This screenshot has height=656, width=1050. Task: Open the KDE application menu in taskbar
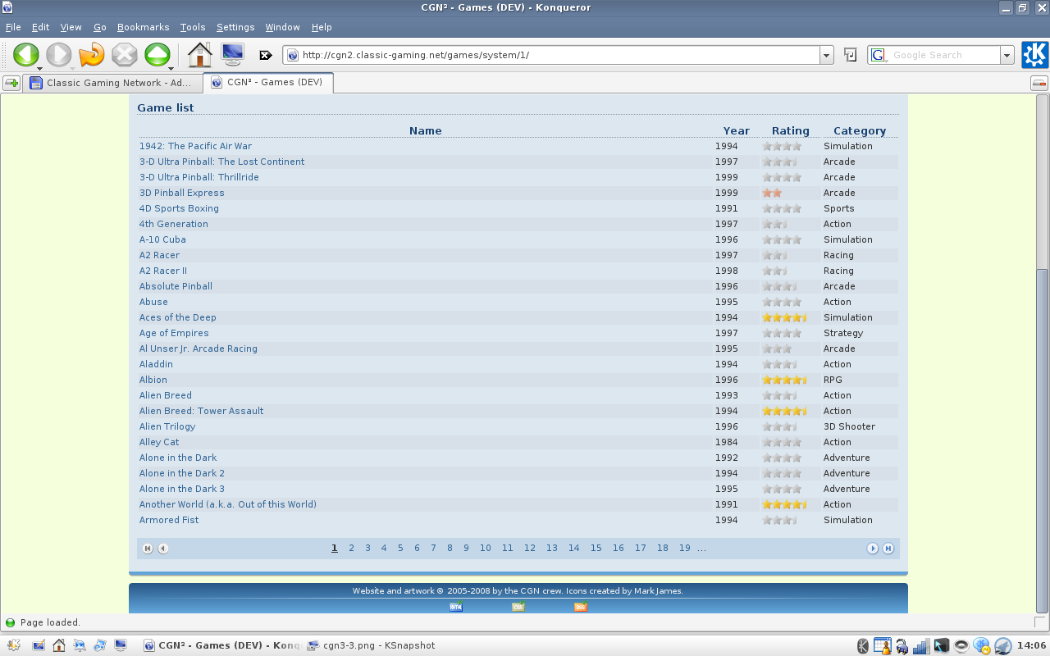14,645
